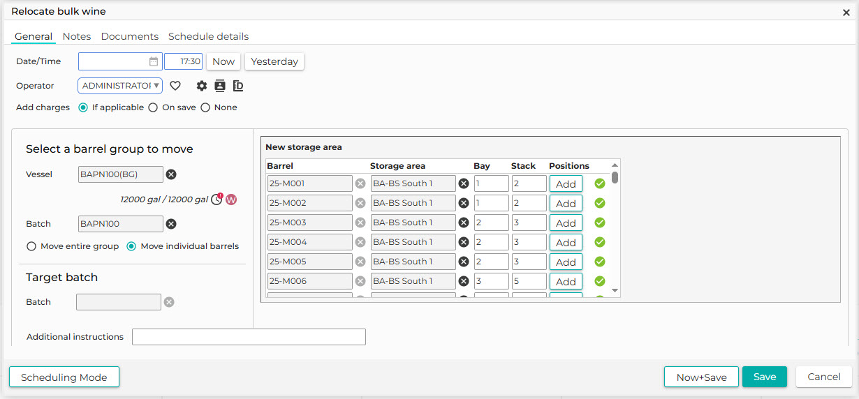The height and width of the screenshot is (399, 859).
Task: Open the Operator ADMINISTRATOR dropdown
Action: pyautogui.click(x=120, y=86)
